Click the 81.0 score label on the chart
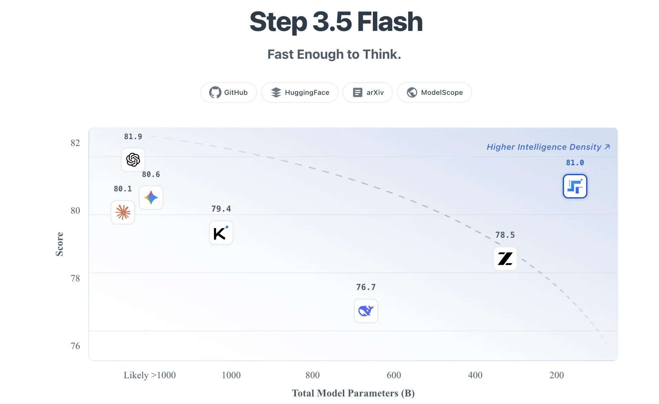This screenshot has width=659, height=404. point(574,162)
